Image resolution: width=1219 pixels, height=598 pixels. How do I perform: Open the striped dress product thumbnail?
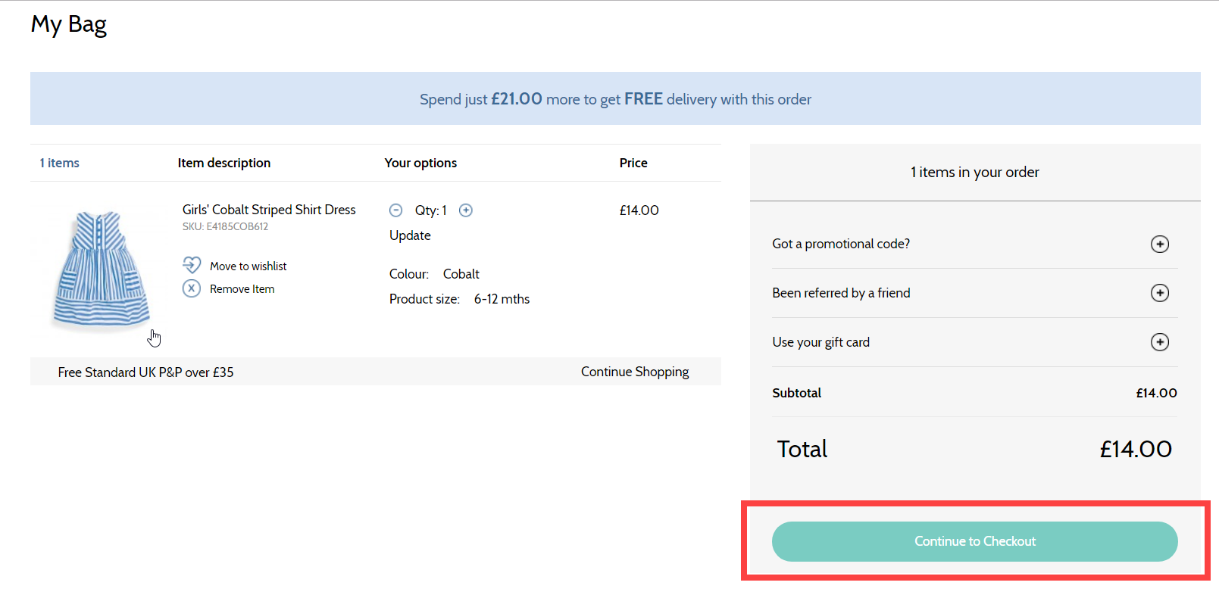[101, 269]
